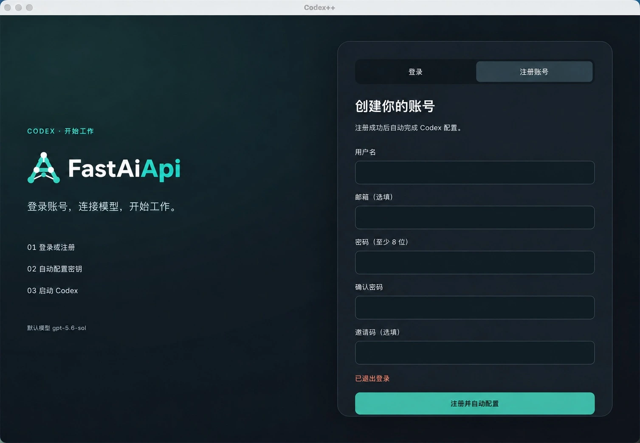Select the 注册账号 tab
Viewport: 640px width, 443px height.
[x=534, y=72]
